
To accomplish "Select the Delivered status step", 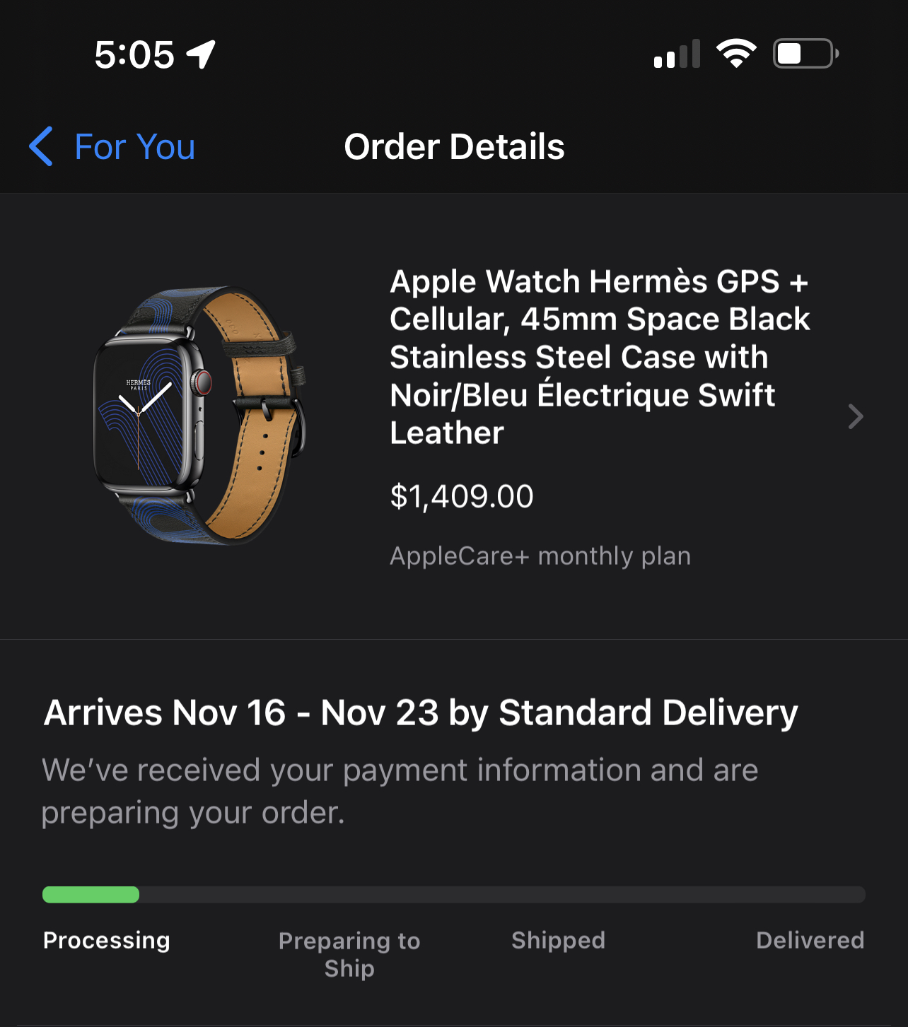I will click(x=810, y=940).
